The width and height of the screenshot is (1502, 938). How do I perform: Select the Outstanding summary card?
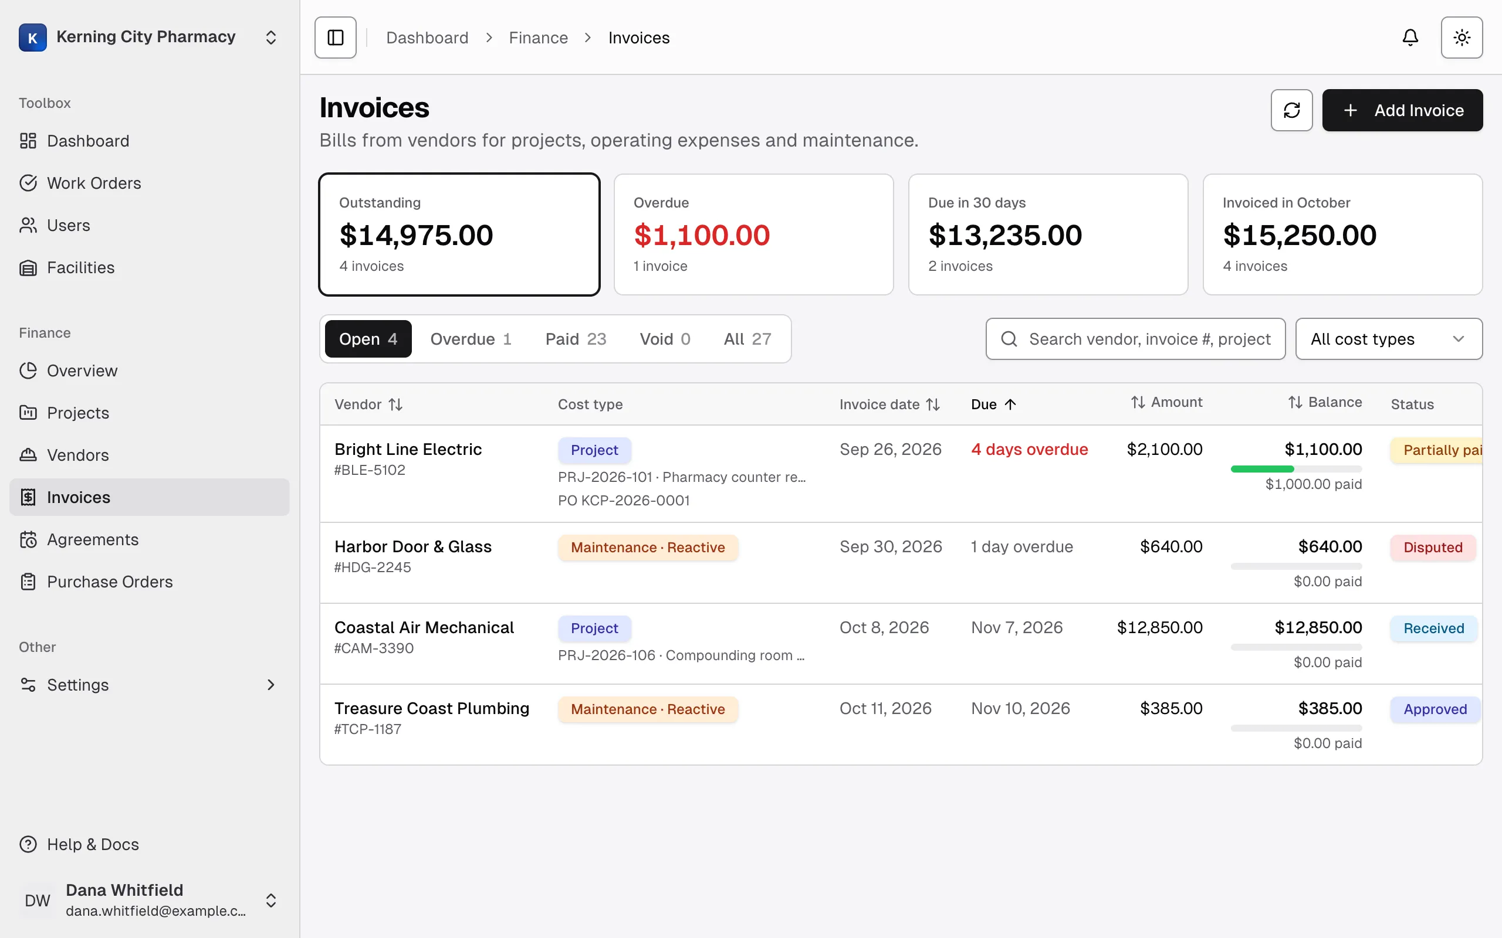[459, 235]
